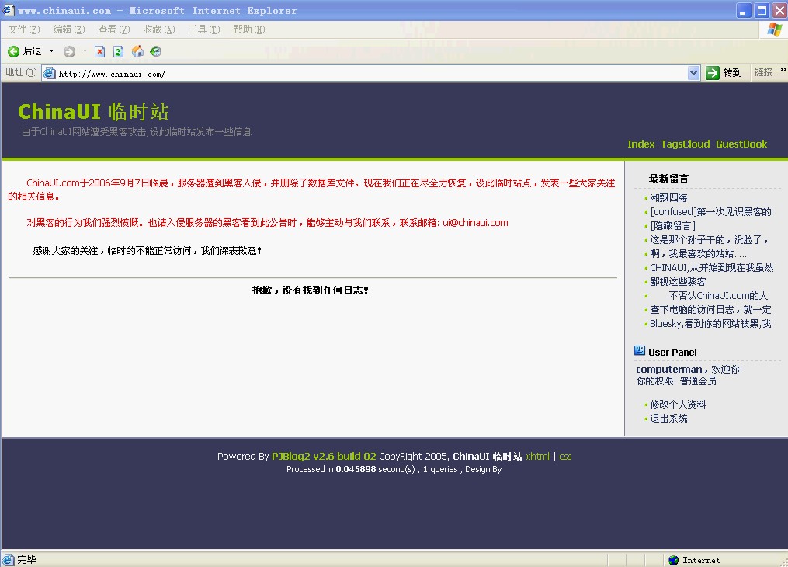Click the ui@chinaui.com email address
This screenshot has width=788, height=567.
point(475,223)
